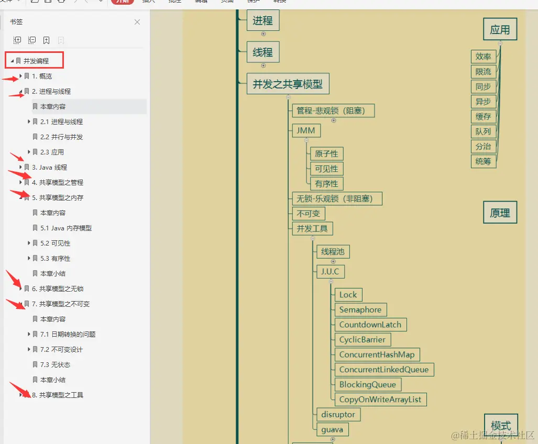
Task: Switch to the 插入 tab
Action: pos(149,2)
